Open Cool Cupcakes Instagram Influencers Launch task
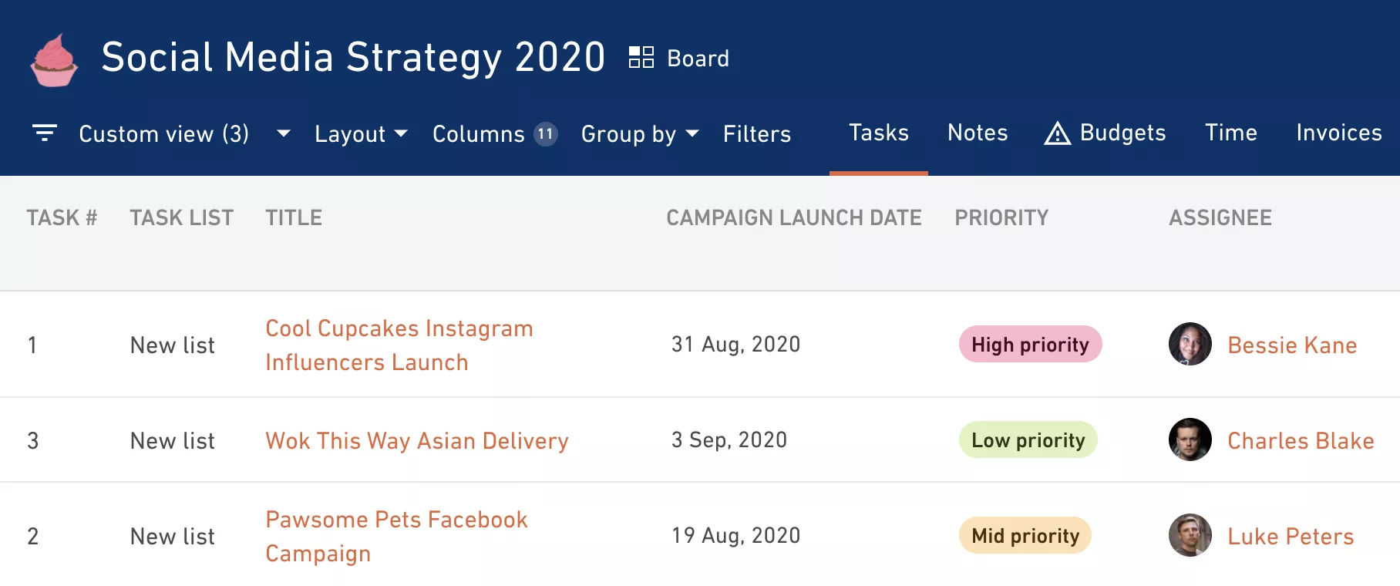 [x=399, y=345]
